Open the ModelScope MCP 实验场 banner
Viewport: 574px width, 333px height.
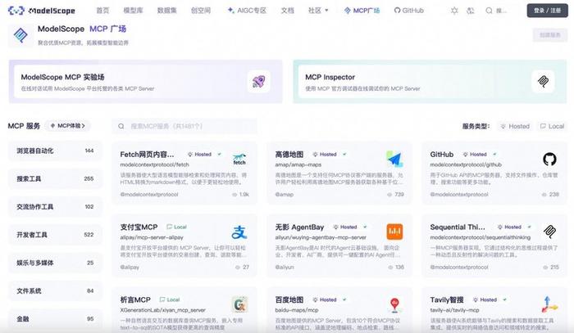pyautogui.click(x=146, y=82)
